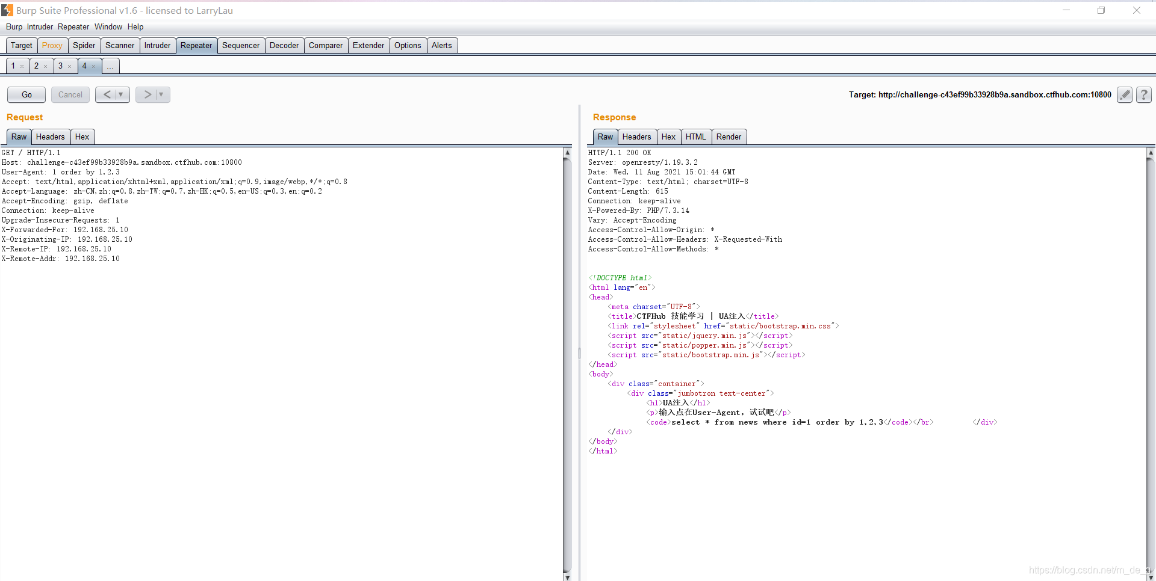
Task: Click the GET / HTTP/1.1 request line
Action: [31, 153]
